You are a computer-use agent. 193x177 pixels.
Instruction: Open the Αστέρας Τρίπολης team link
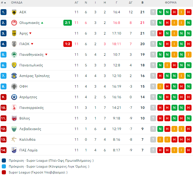coord(34,76)
